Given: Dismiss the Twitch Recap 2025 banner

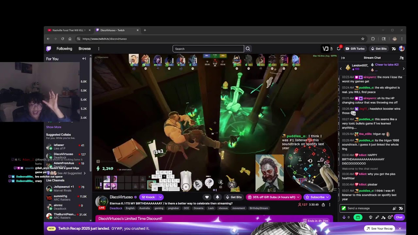Looking at the screenshot, I should coord(400,228).
